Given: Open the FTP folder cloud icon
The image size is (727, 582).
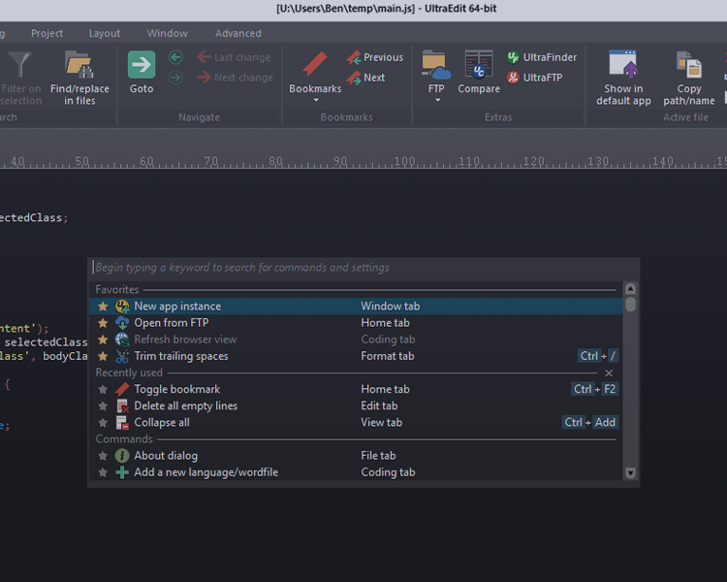Looking at the screenshot, I should coord(436,65).
